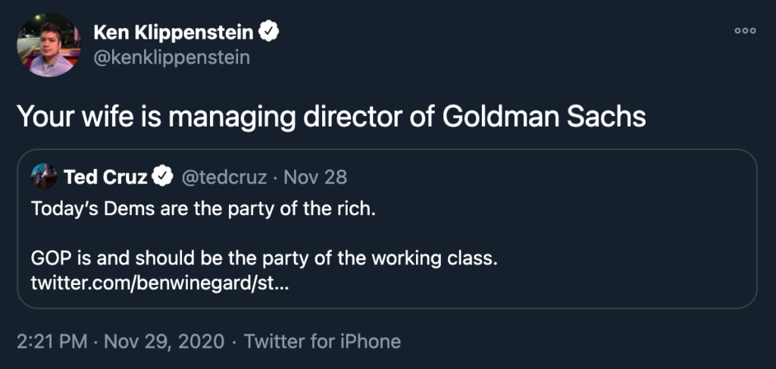776x369 pixels.
Task: Open the tweet's more options menu
Action: [745, 30]
